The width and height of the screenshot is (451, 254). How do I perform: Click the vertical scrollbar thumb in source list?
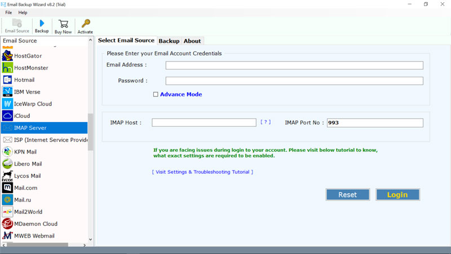91,132
